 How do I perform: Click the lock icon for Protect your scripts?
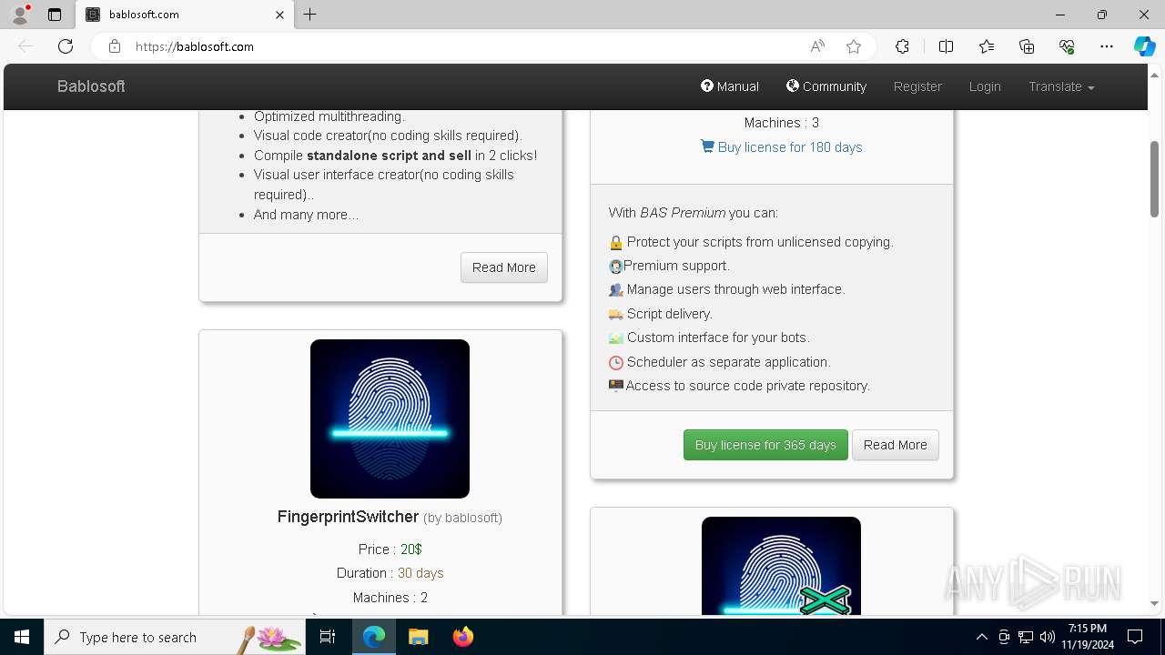616,243
